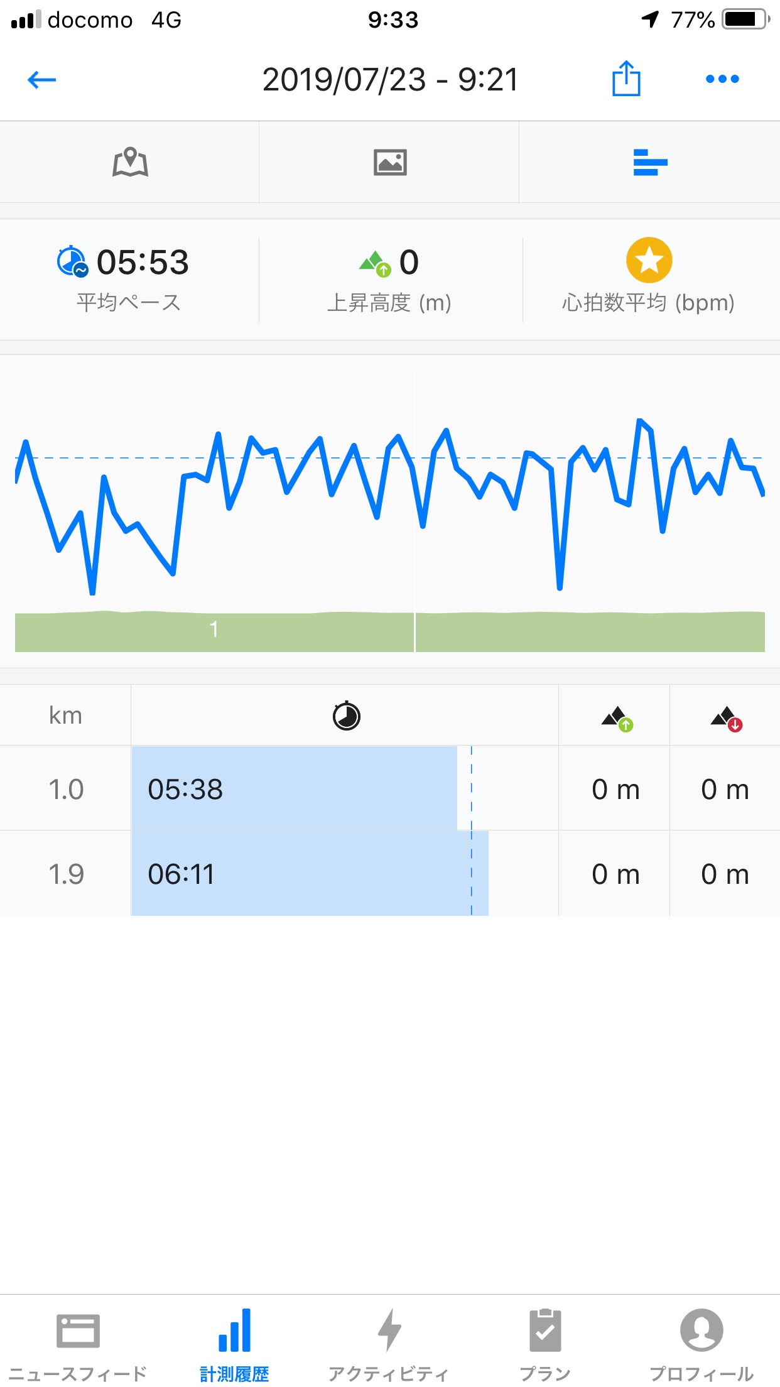This screenshot has height=1387, width=780.
Task: Switch to the map view tab
Action: point(130,163)
